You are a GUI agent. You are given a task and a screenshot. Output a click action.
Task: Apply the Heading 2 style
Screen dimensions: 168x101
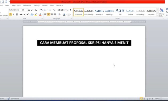coord(110,12)
